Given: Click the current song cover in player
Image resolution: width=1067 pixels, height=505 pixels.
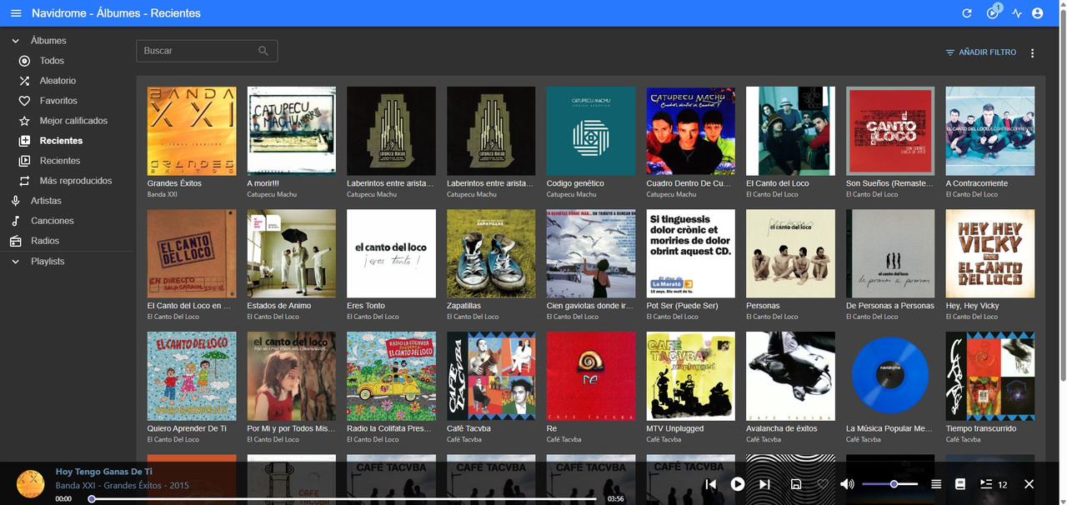Looking at the screenshot, I should (x=31, y=483).
